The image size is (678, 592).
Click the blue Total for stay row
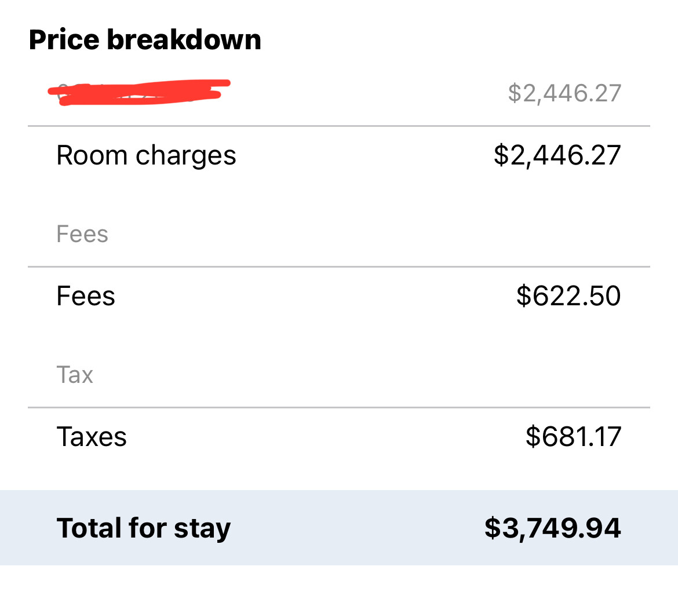(339, 528)
